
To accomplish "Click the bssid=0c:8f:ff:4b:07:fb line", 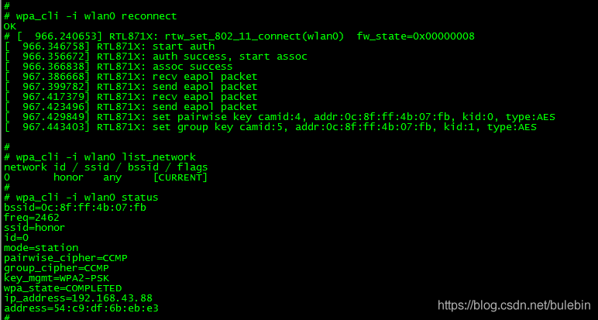I will pos(74,208).
